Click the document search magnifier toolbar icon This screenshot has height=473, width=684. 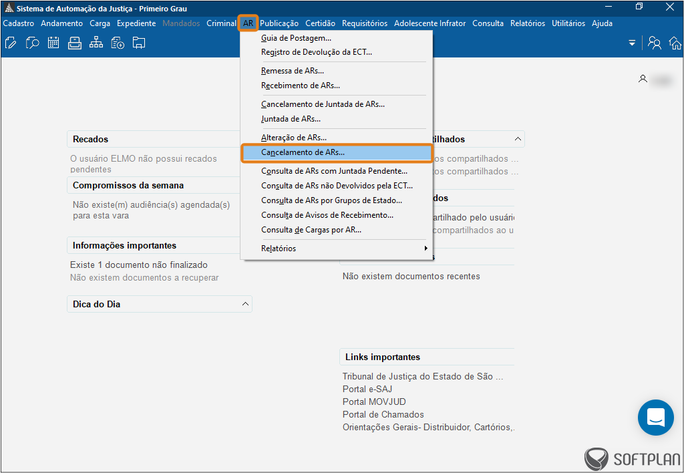[x=32, y=43]
